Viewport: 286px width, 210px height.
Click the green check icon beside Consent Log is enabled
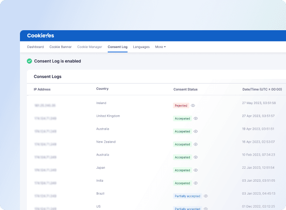coord(29,61)
